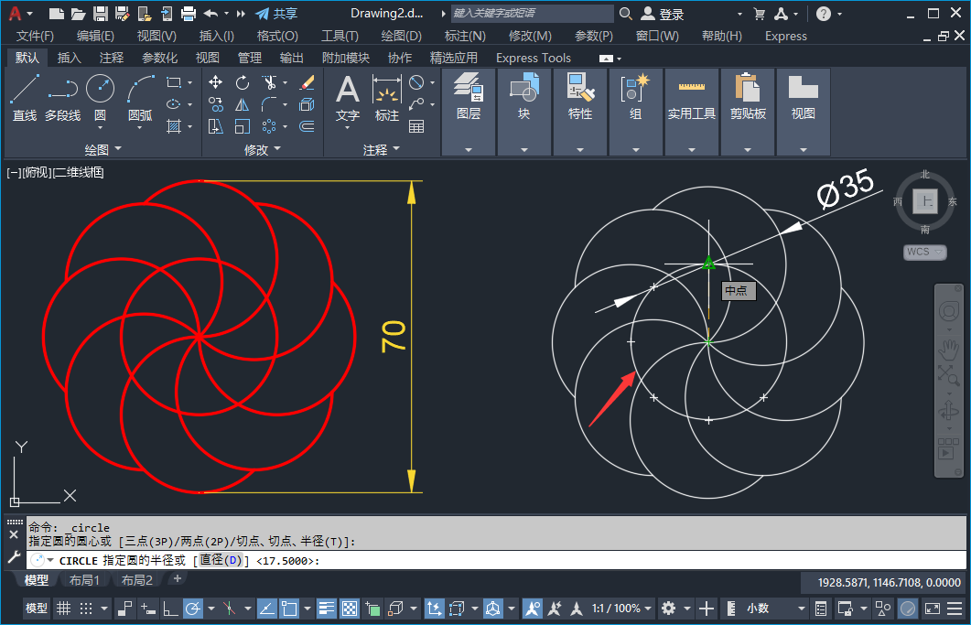
Task: Switch to the 布局1 layout tab
Action: tap(84, 580)
